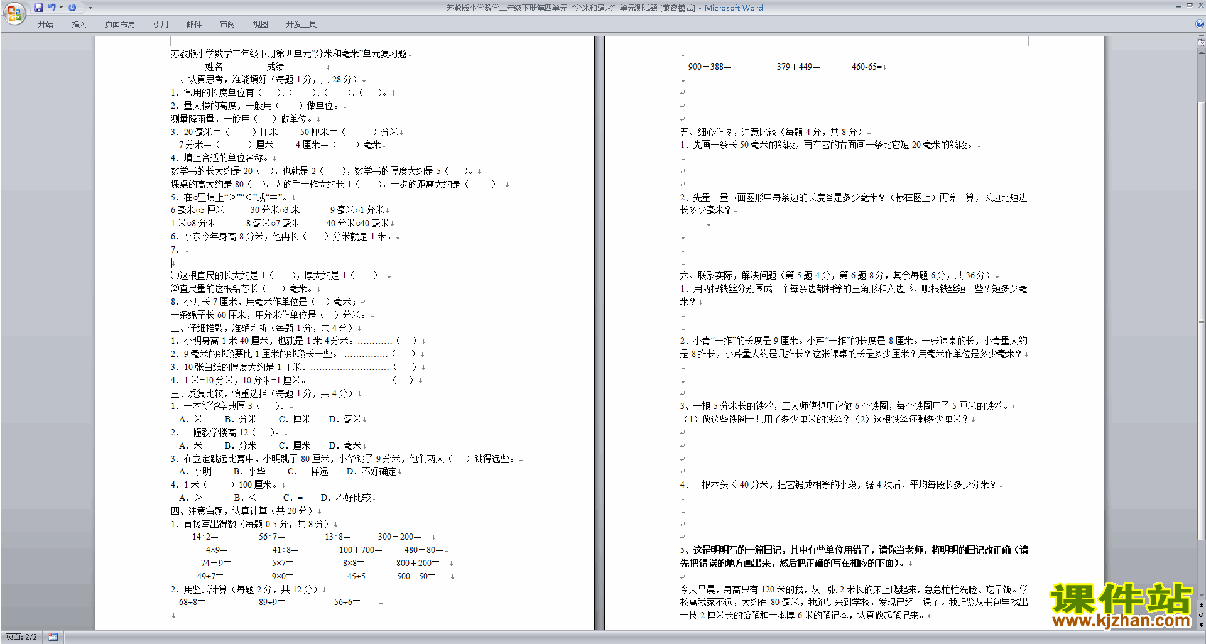Click the document title heading line on page 1
Image resolution: width=1206 pixels, height=644 pixels.
pyautogui.click(x=289, y=53)
